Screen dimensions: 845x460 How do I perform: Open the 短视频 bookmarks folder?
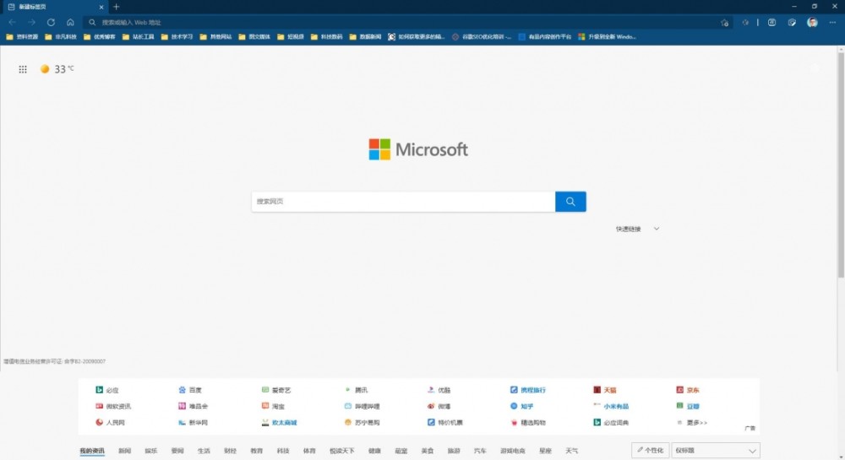(x=291, y=37)
